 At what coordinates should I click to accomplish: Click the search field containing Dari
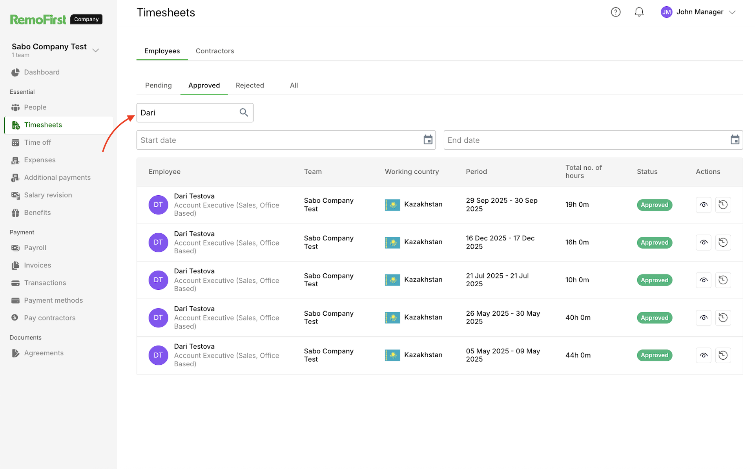click(x=186, y=113)
